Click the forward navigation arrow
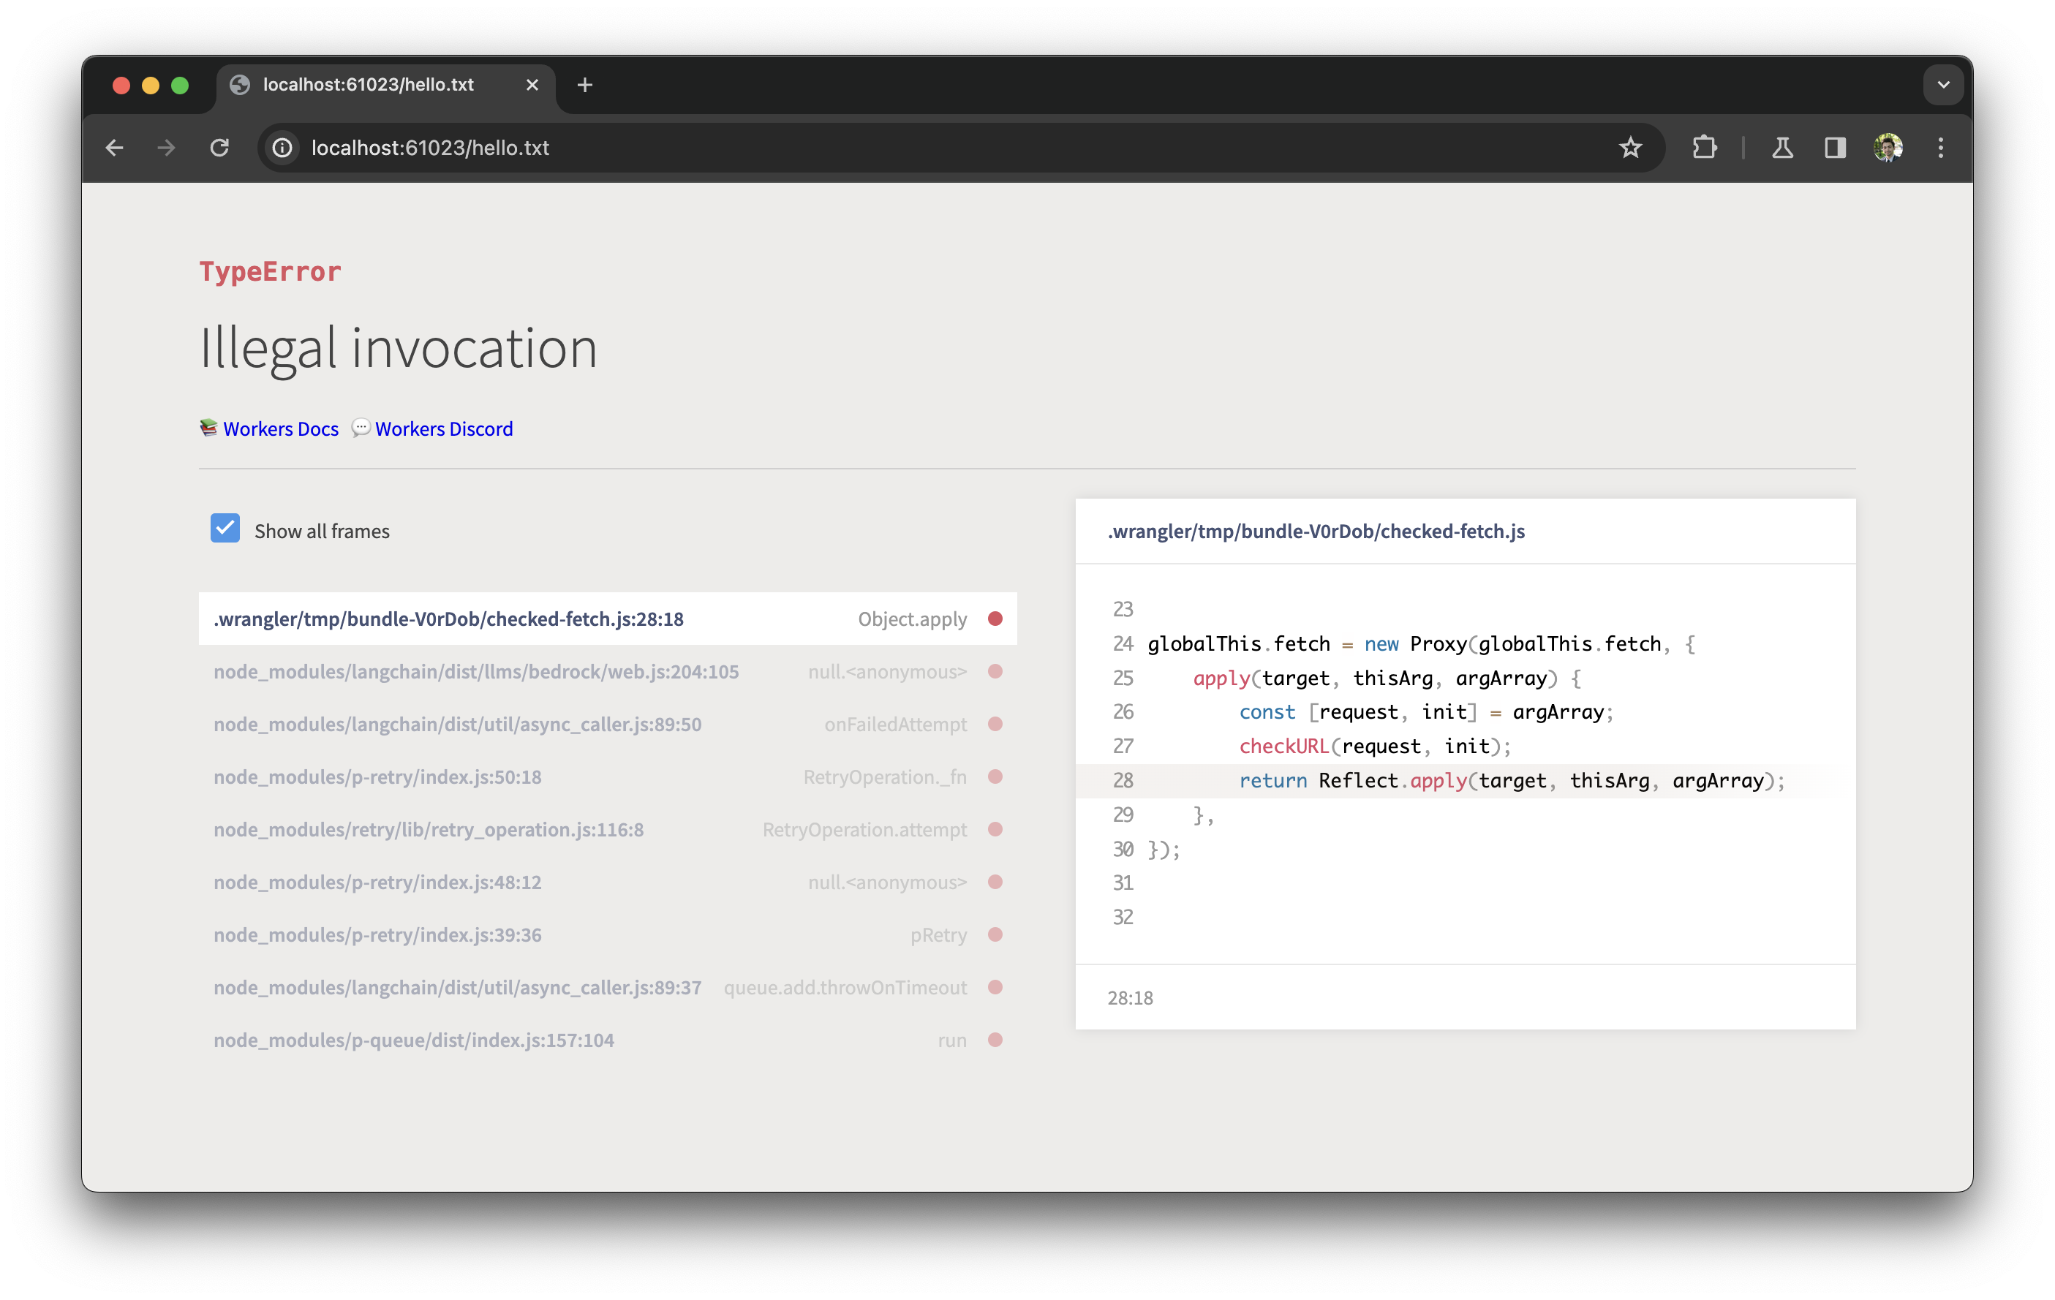This screenshot has width=2055, height=1300. pyautogui.click(x=167, y=148)
